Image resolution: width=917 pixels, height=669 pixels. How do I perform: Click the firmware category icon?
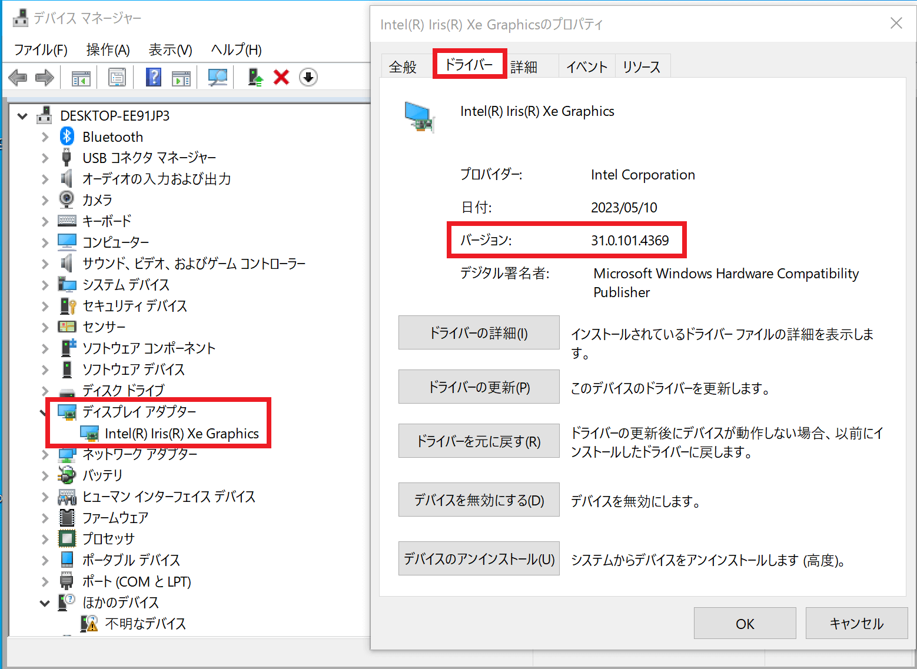67,517
